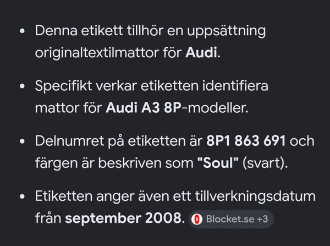Image resolution: width=330 pixels, height=246 pixels.
Task: Select the bold text Audi A3 8P
Action: pos(144,108)
